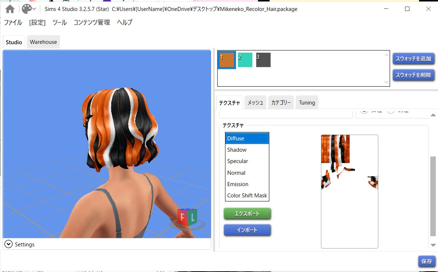438x272 pixels.
Task: Select Shadow in the texture list
Action: click(x=247, y=150)
